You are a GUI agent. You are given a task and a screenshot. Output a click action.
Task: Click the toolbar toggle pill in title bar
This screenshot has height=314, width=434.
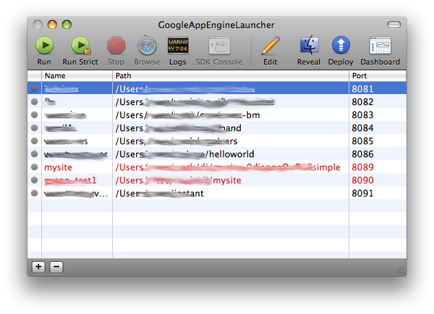393,25
